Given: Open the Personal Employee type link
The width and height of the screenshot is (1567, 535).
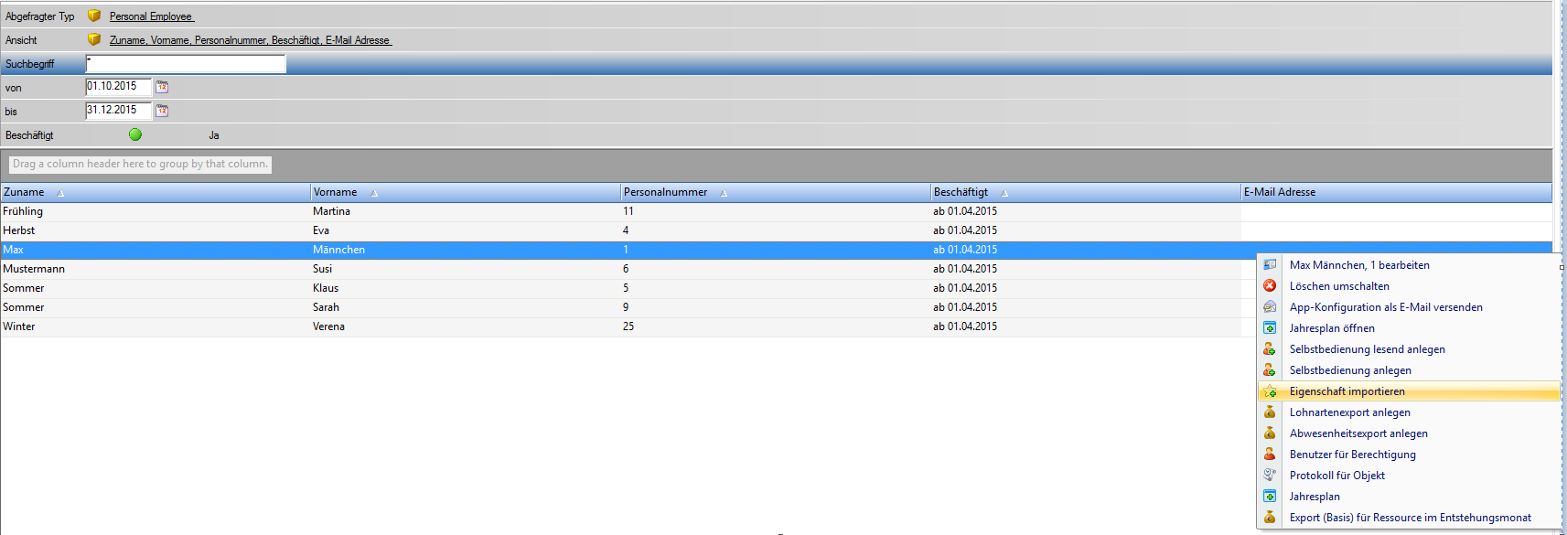Looking at the screenshot, I should pos(151,16).
